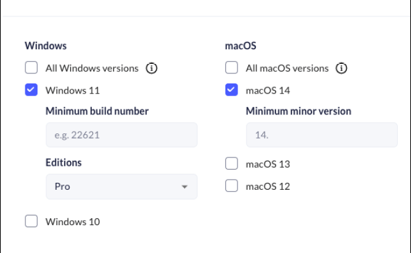Enable the macOS 12 checkbox
411x253 pixels.
[232, 186]
